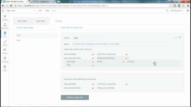Open the Settings section in sidebar

(x=5, y=59)
